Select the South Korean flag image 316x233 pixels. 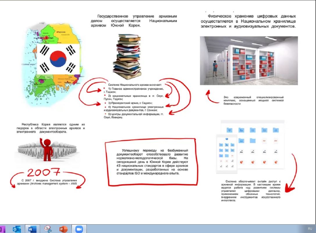click(x=58, y=59)
